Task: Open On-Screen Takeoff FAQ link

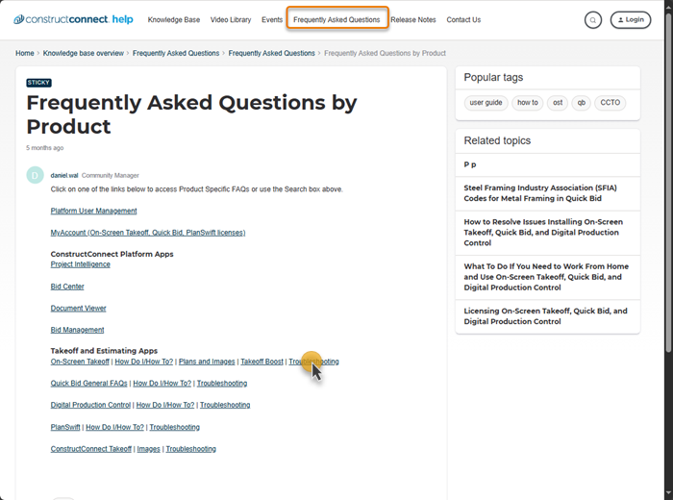Action: coord(80,362)
